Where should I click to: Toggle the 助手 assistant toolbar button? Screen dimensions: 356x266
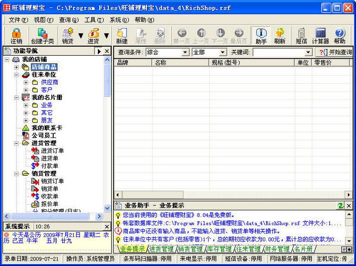tap(261, 36)
